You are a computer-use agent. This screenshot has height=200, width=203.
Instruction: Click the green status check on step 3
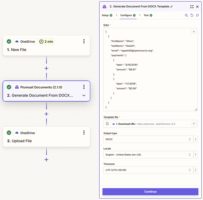(9, 133)
